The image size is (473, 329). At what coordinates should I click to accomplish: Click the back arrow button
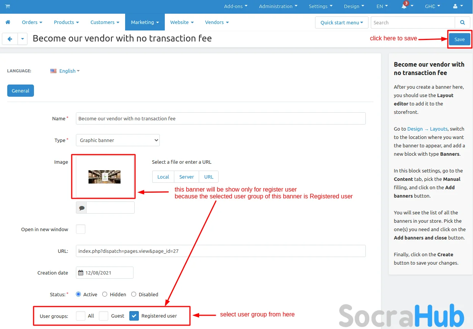[10, 39]
